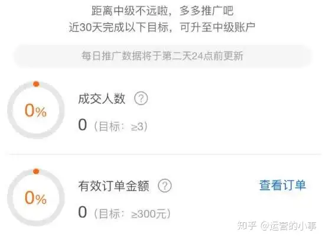
Task: Tap 0% text inside 有效订单金额 ring
Action: 35,198
